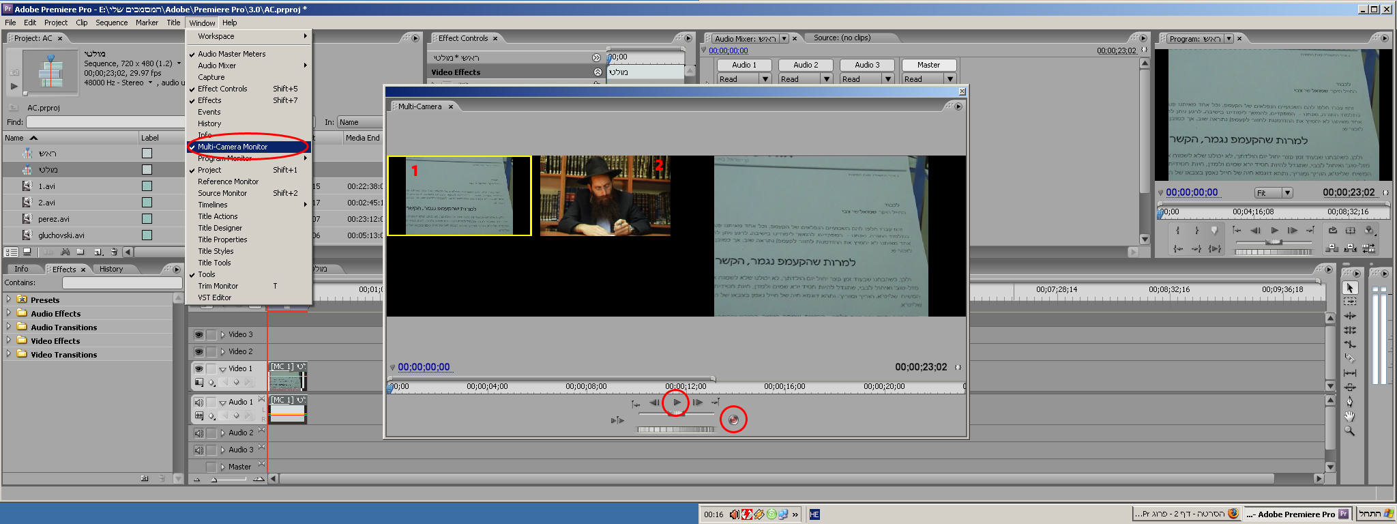This screenshot has width=1397, height=524.
Task: Open the Sequence menu
Action: pos(111,23)
